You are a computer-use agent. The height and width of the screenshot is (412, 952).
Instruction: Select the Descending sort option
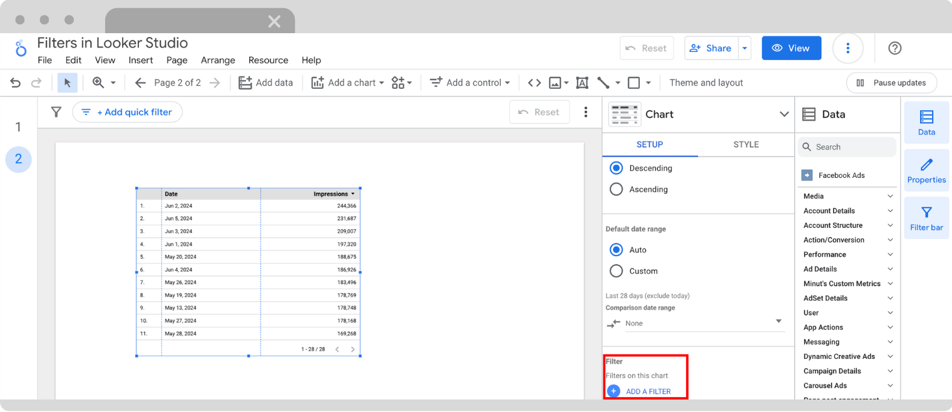[617, 168]
